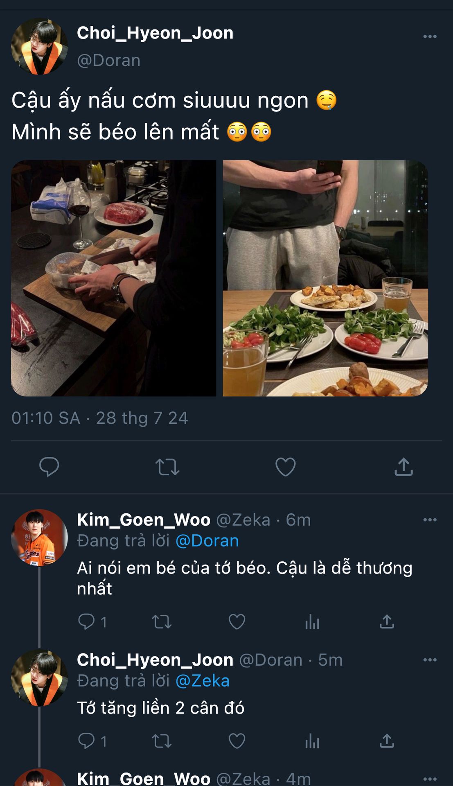Viewport: 453px width, 786px height.
Task: Share the main tweet
Action: tap(403, 467)
